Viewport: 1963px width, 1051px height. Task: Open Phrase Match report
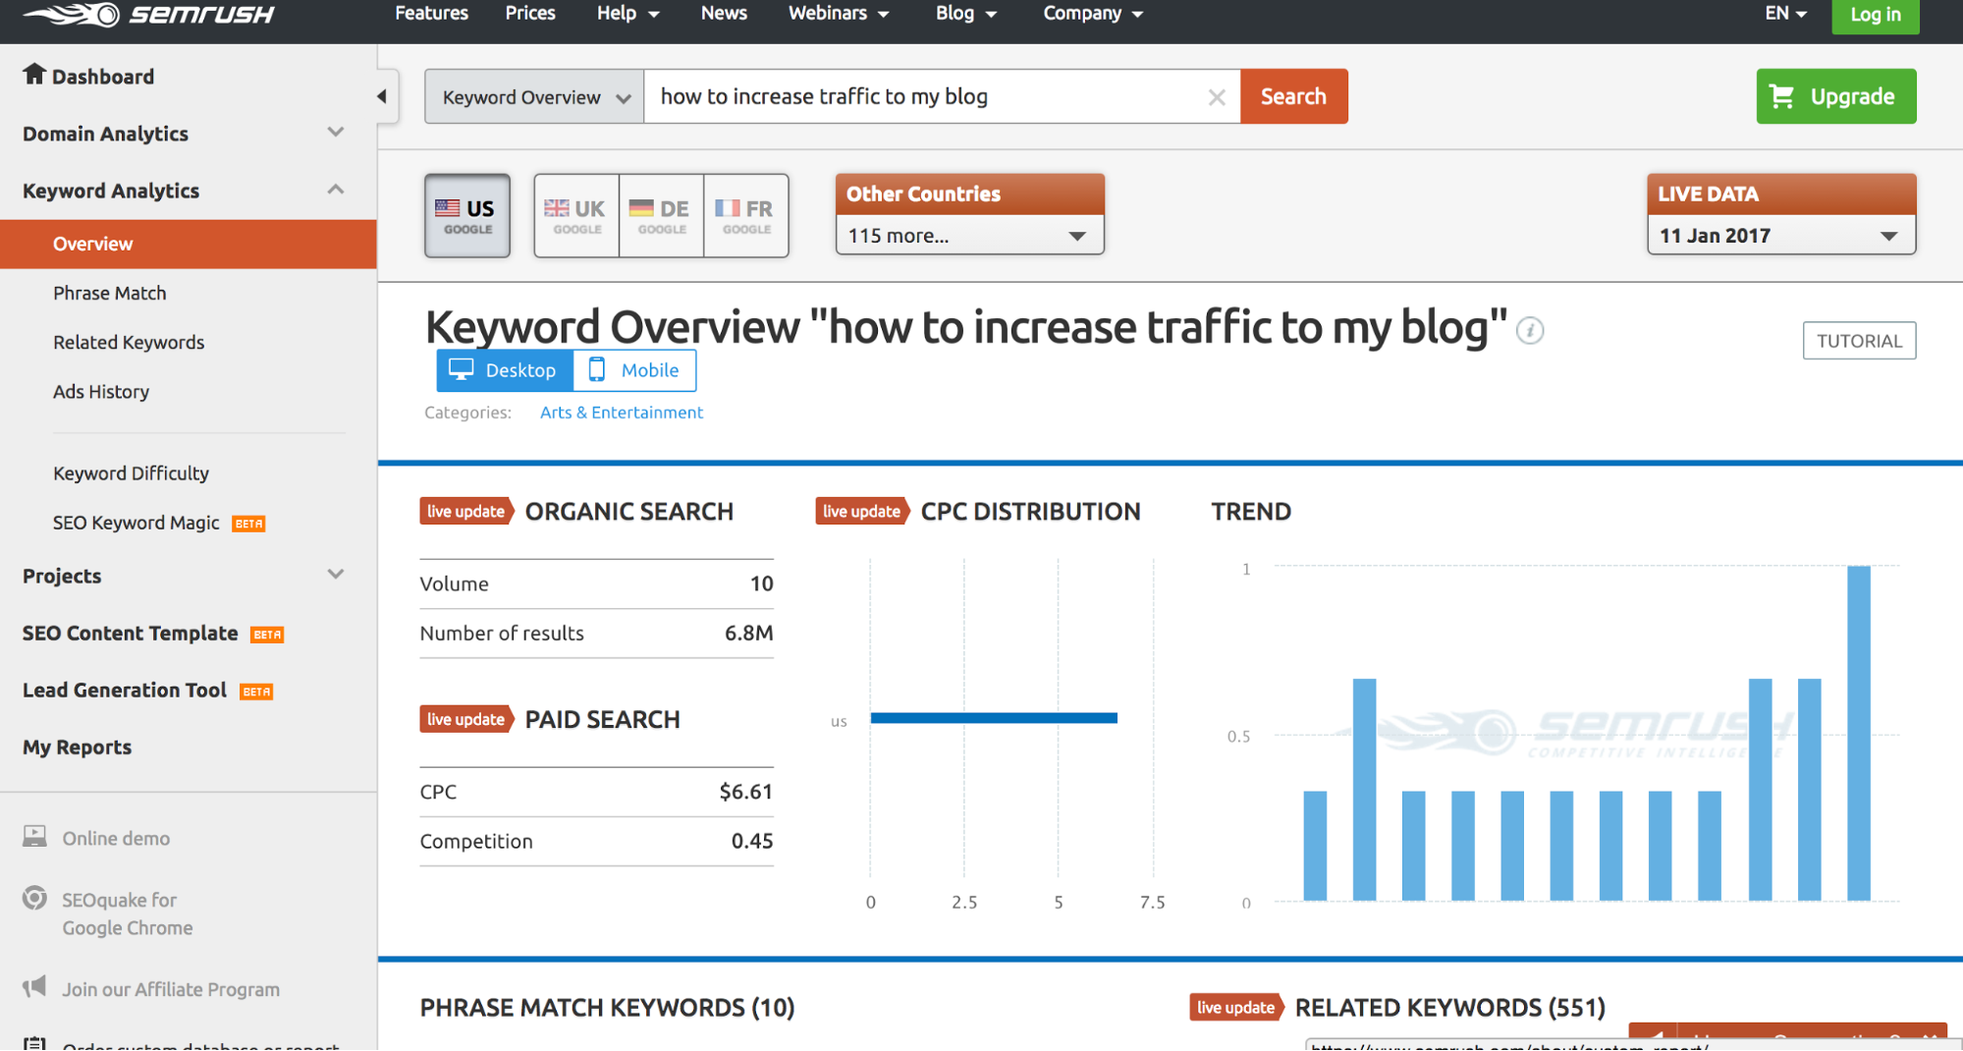click(110, 293)
